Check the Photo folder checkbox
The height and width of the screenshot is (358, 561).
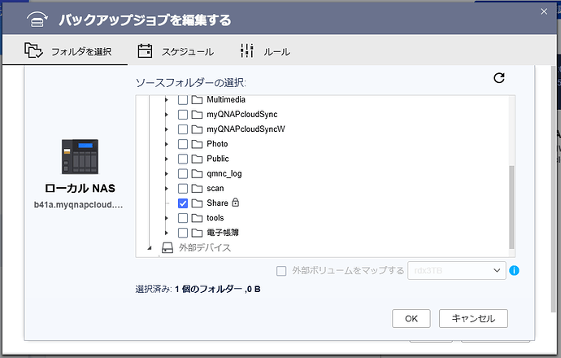coord(183,144)
